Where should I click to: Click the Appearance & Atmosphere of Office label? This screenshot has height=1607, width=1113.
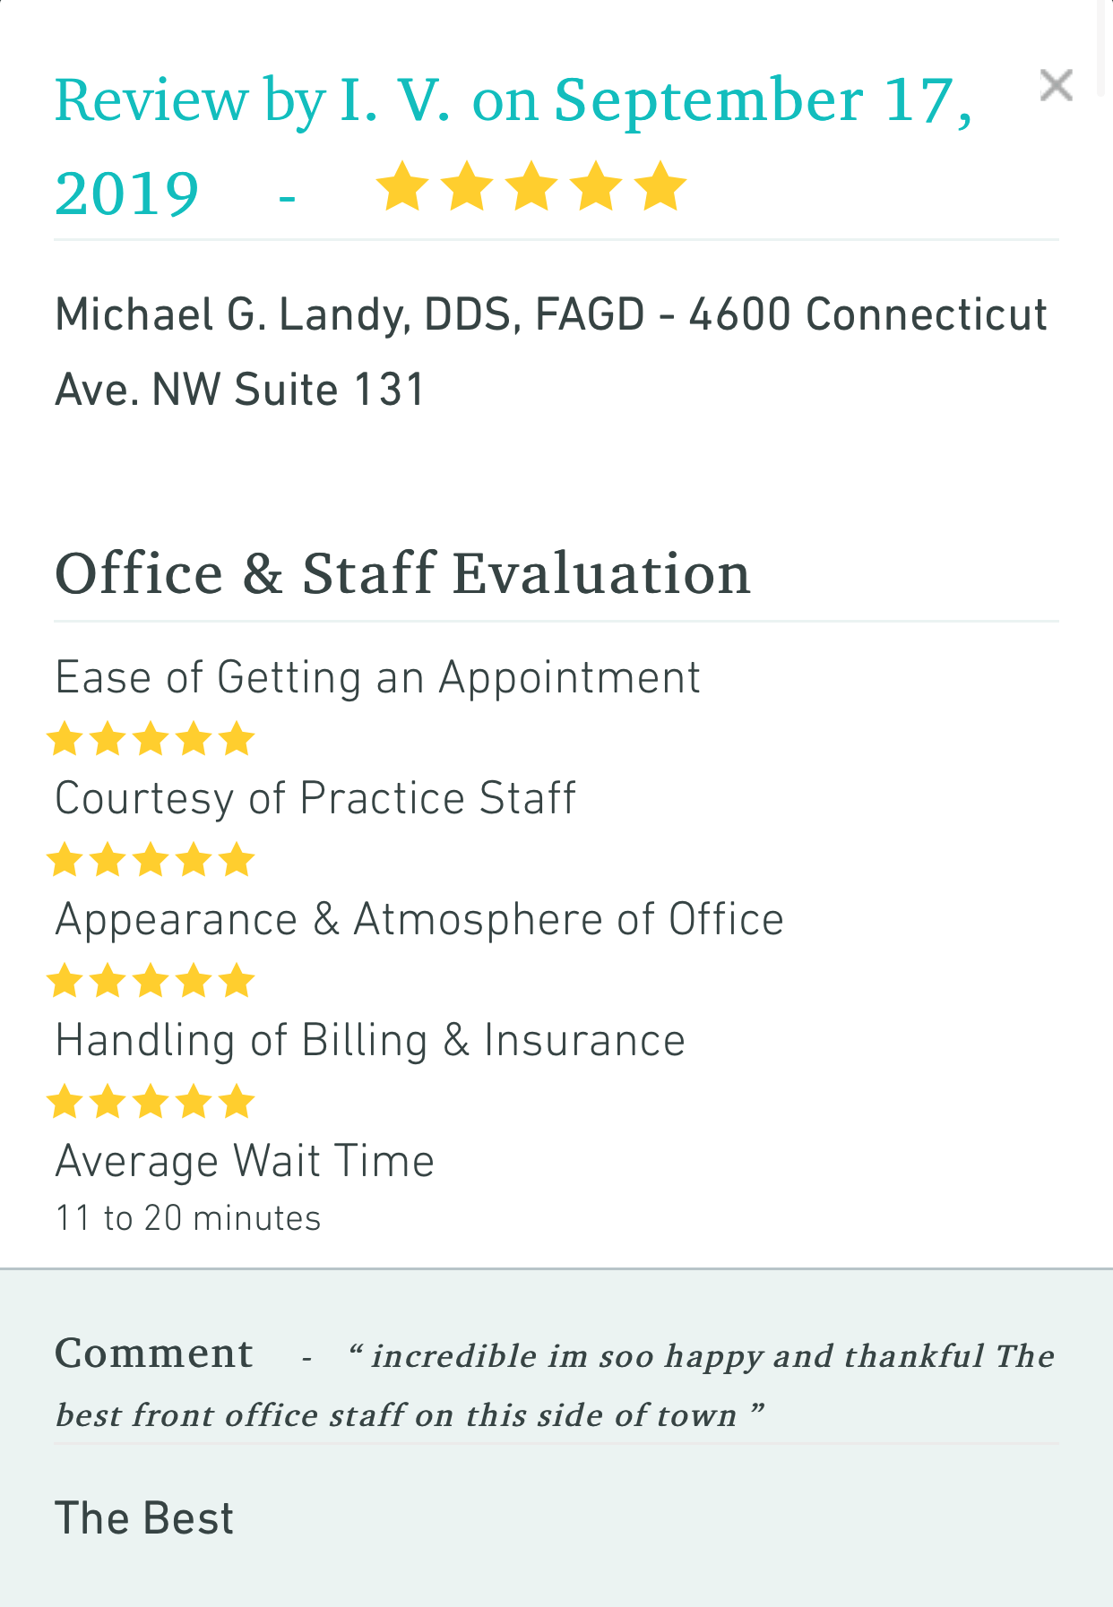point(419,920)
